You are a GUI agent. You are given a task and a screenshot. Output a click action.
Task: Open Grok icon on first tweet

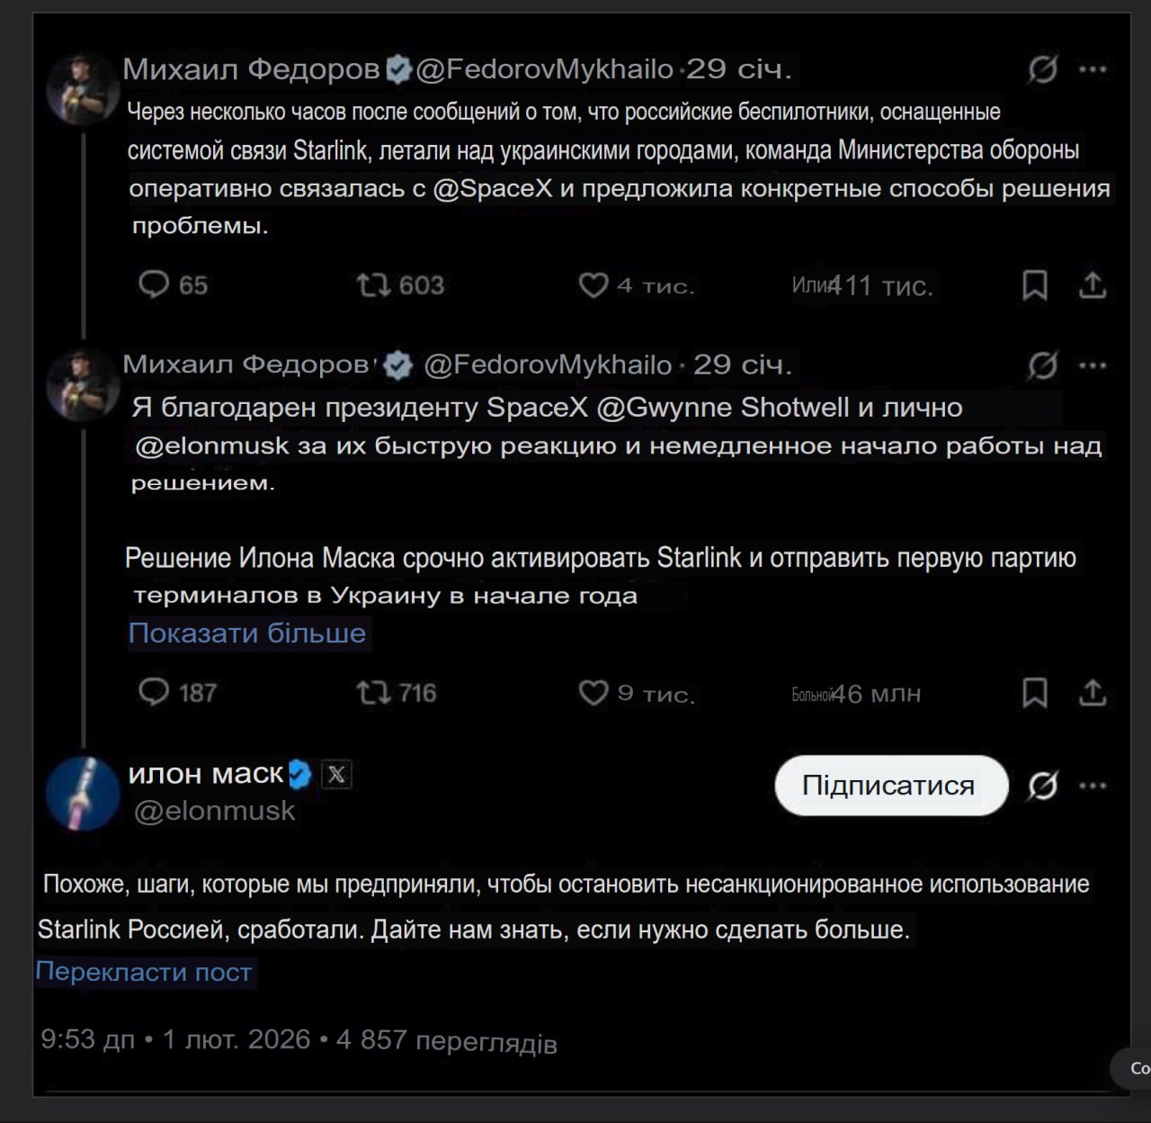[1042, 69]
